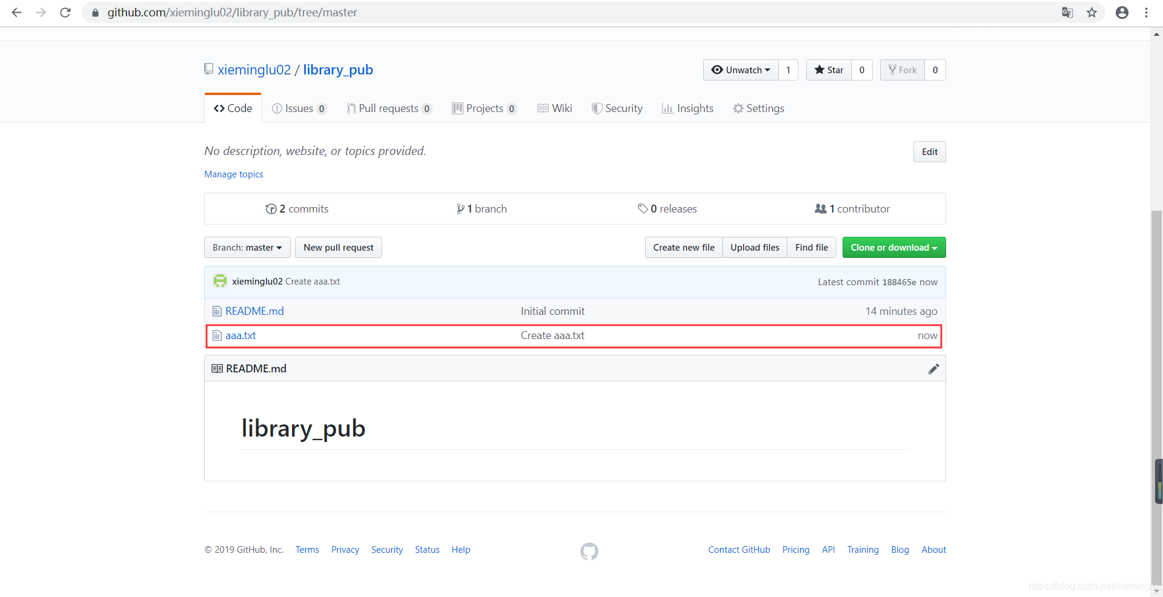Open the footer Status link

click(427, 550)
